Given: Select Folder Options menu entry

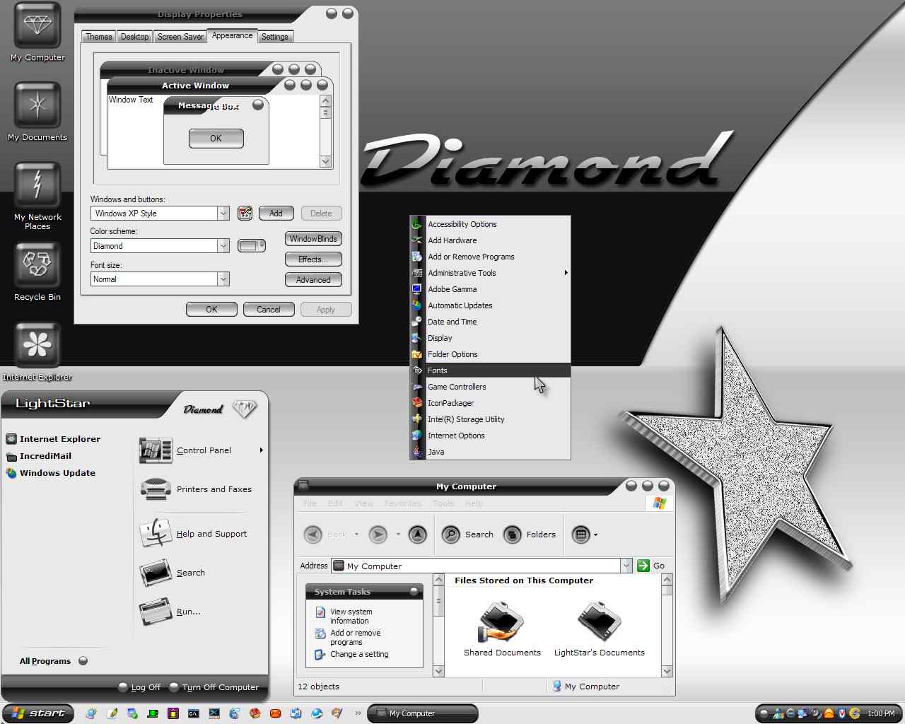Looking at the screenshot, I should click(490, 354).
